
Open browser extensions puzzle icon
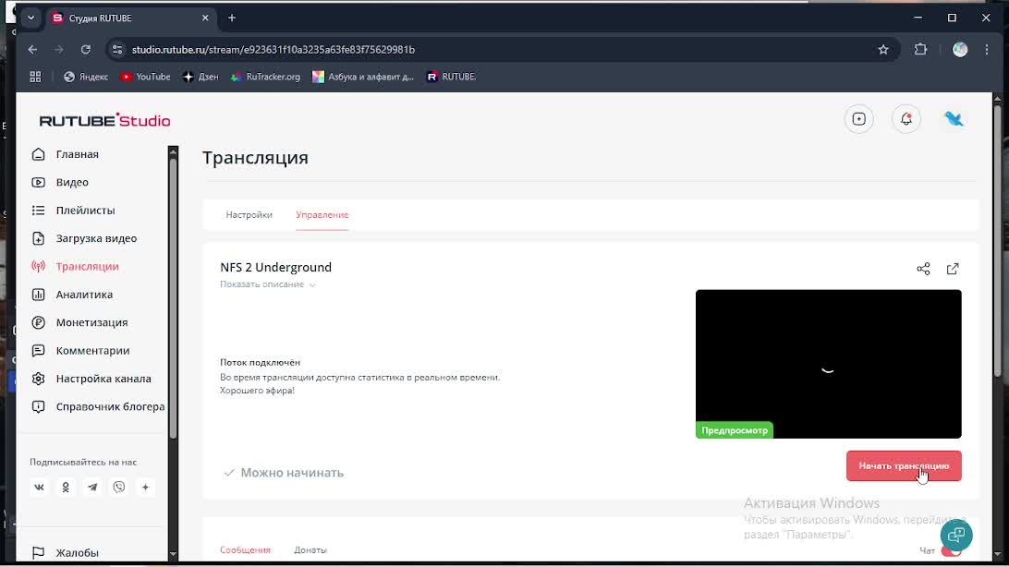921,50
